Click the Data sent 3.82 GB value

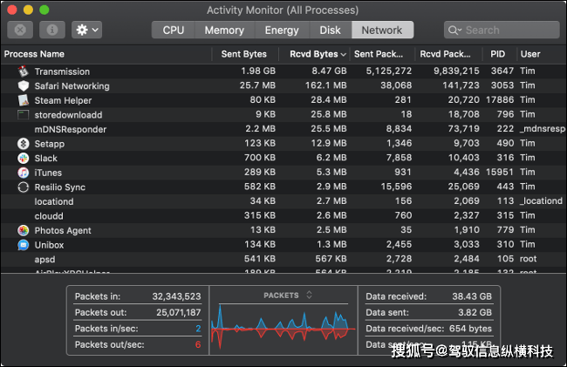point(475,312)
